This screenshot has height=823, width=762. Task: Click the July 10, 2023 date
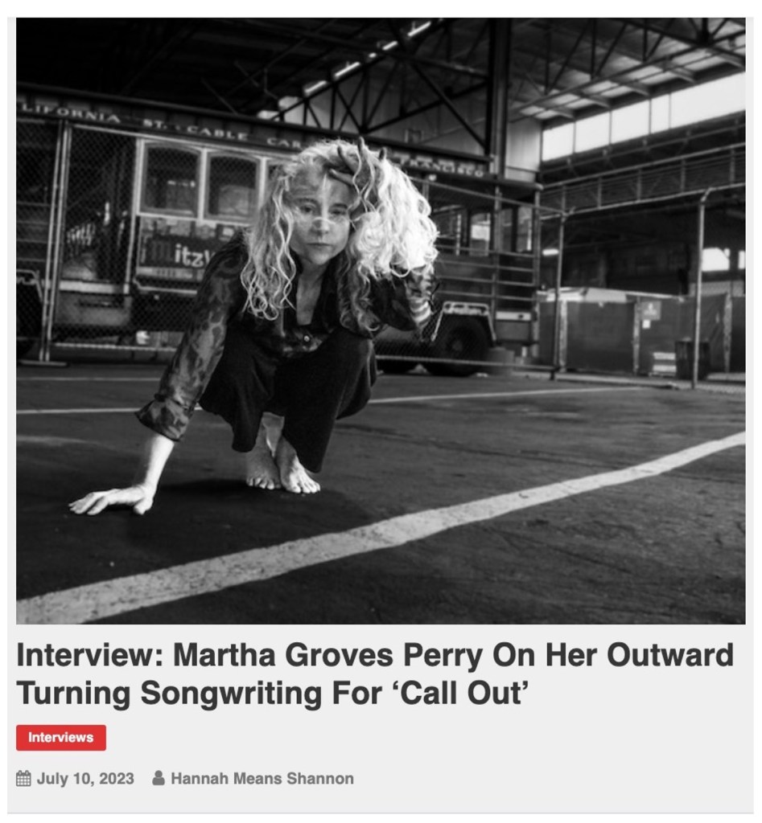(85, 778)
